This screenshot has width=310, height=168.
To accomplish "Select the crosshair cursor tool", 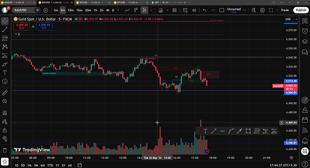I will click(5, 21).
